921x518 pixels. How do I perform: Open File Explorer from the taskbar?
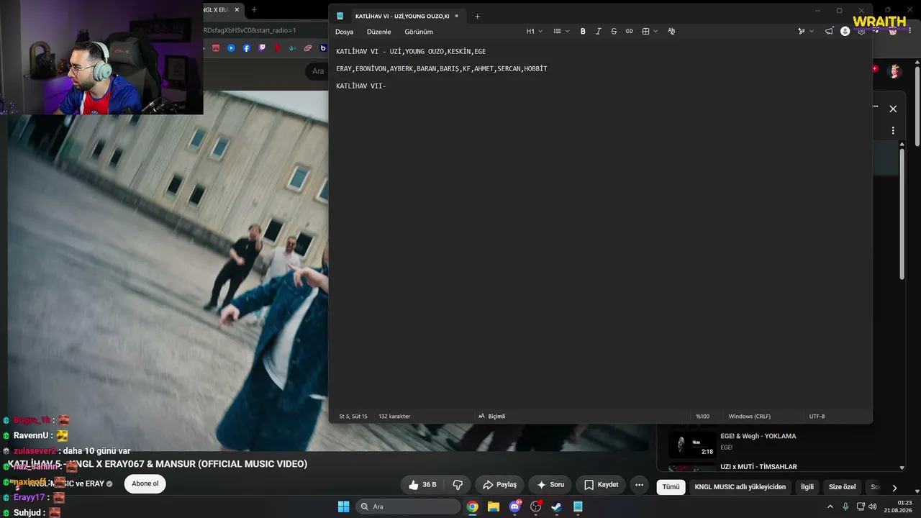pyautogui.click(x=494, y=506)
